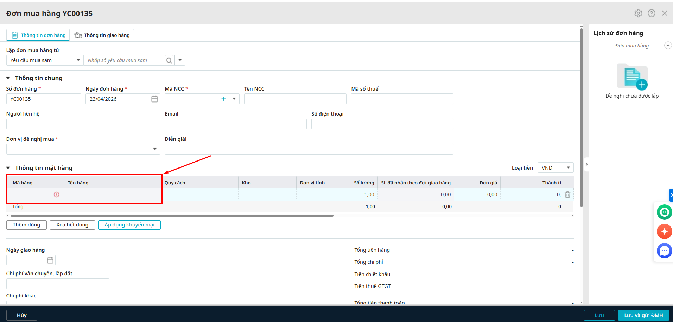This screenshot has width=673, height=322.
Task: Open calendar picker for Ngày giao hàng
Action: click(x=50, y=260)
